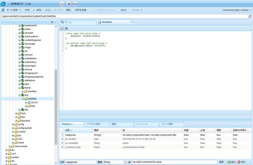Screen dimensions: 253x165
Task: Click the magnifier icon in editor toolbar
Action: pos(62,28)
